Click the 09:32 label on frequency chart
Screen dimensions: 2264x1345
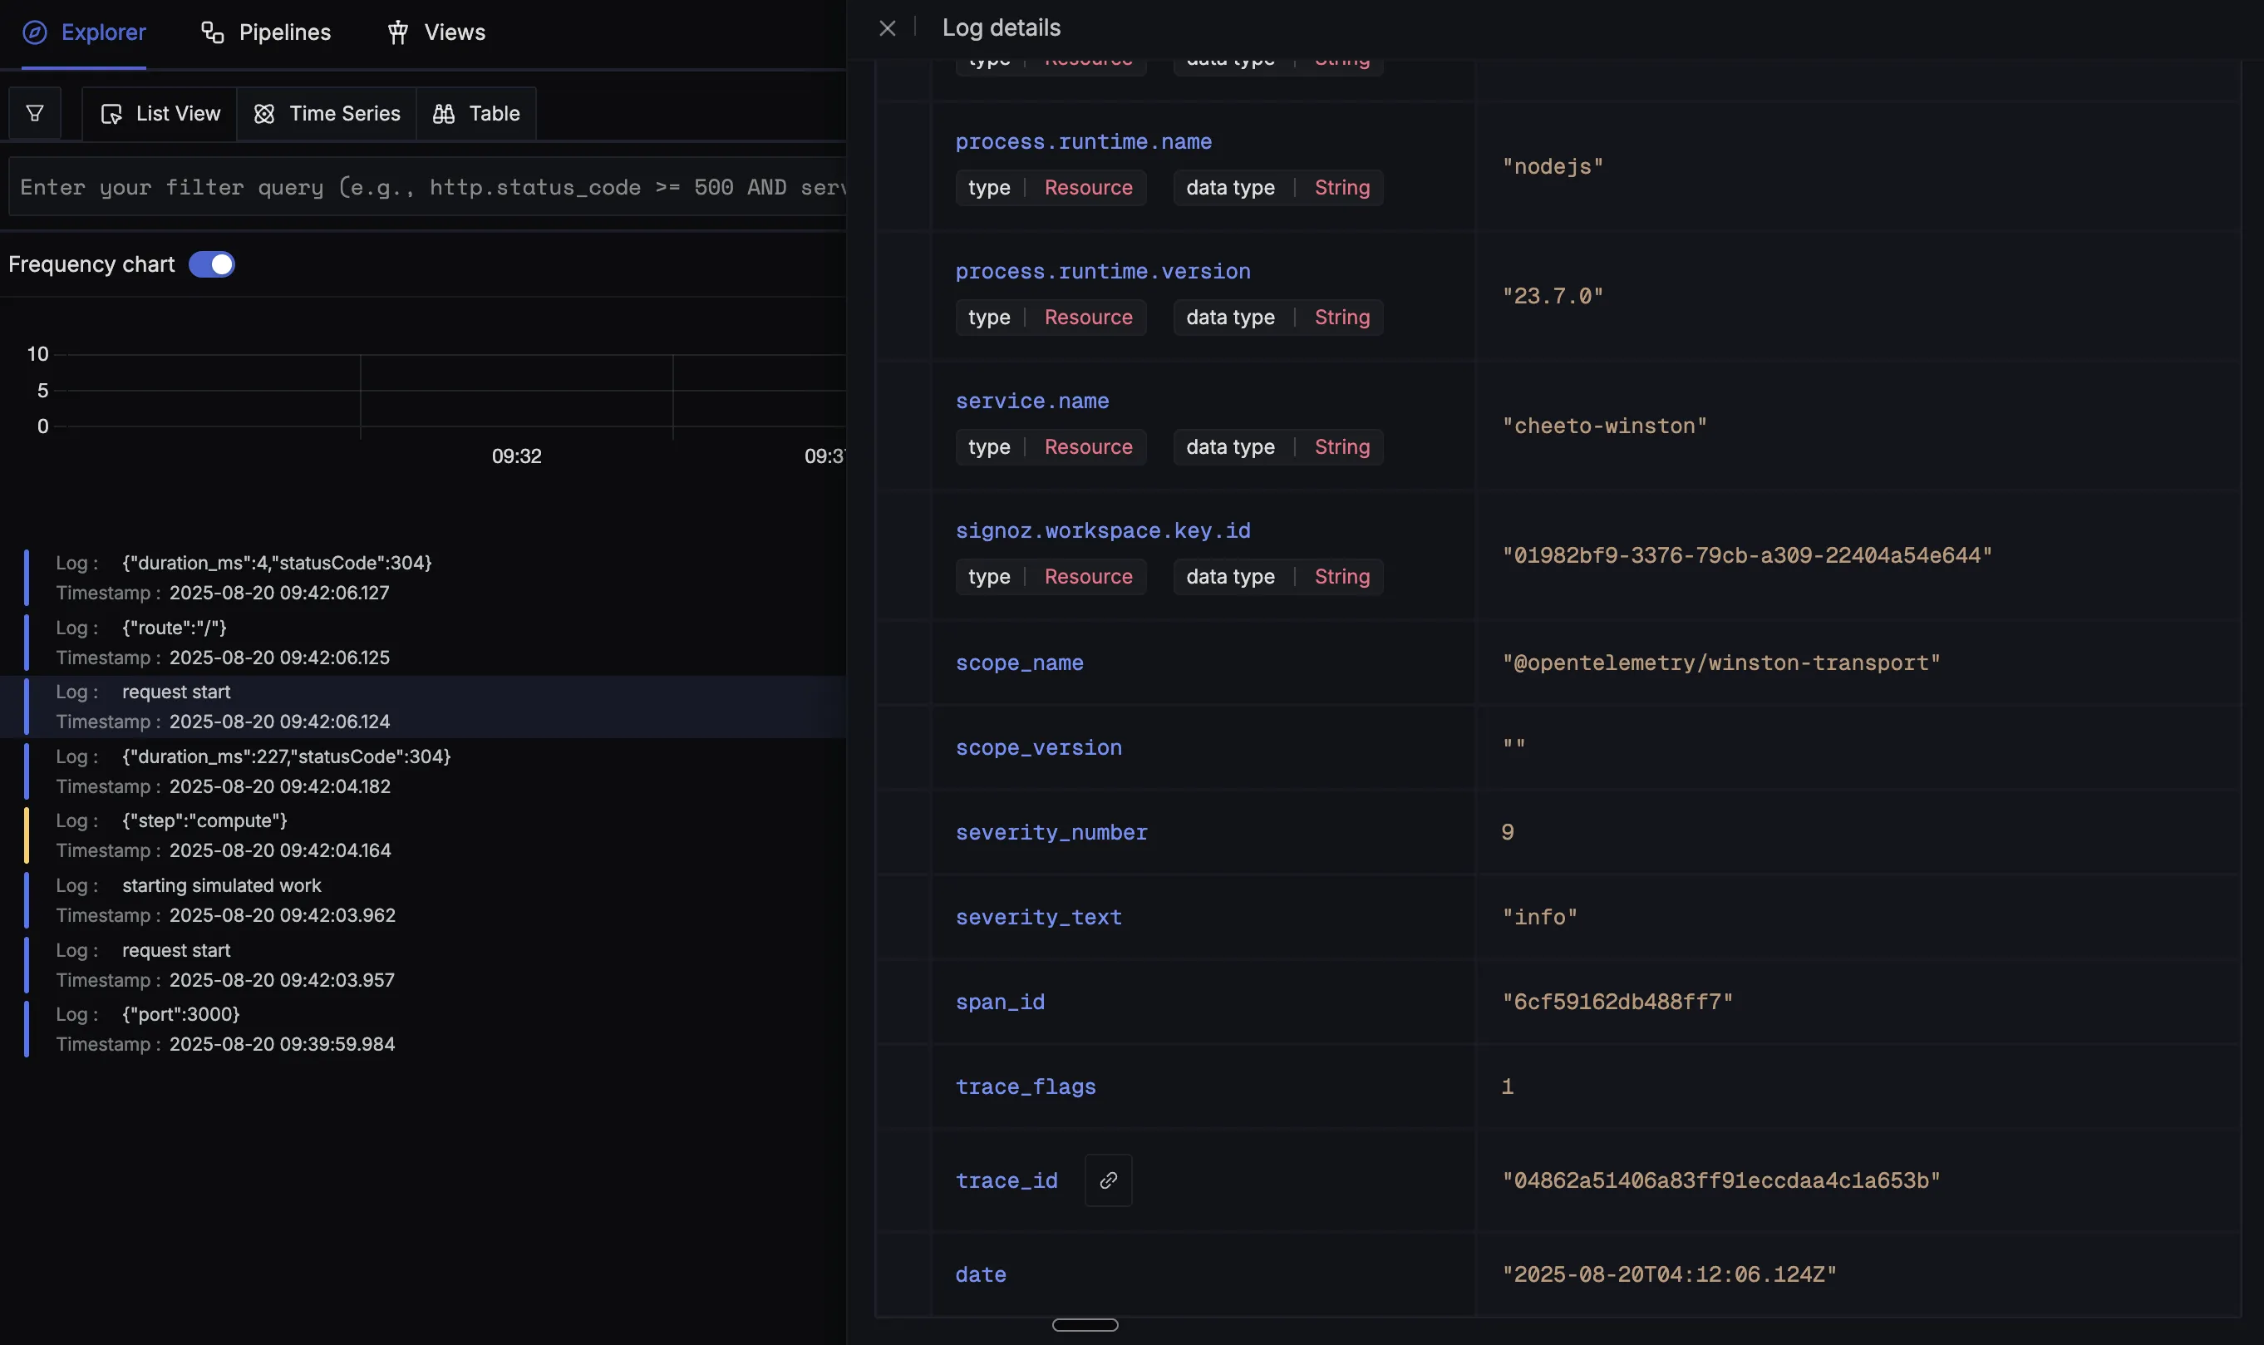pyautogui.click(x=516, y=456)
